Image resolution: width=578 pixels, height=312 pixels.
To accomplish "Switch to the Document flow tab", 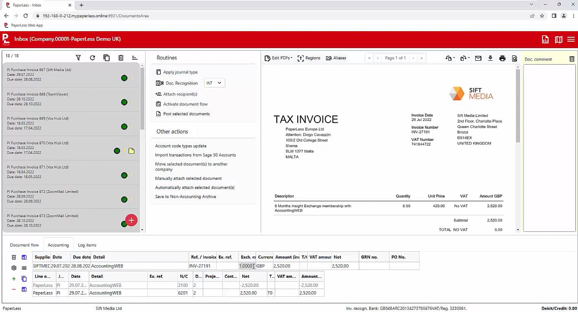I will pos(24,245).
